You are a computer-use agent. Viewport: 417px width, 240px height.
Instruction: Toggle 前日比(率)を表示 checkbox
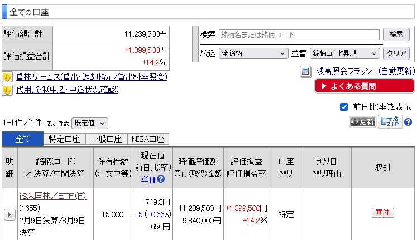[344, 107]
